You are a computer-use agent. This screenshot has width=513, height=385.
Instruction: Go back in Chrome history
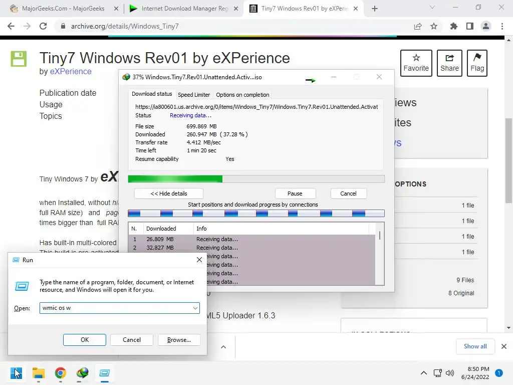coord(11,26)
